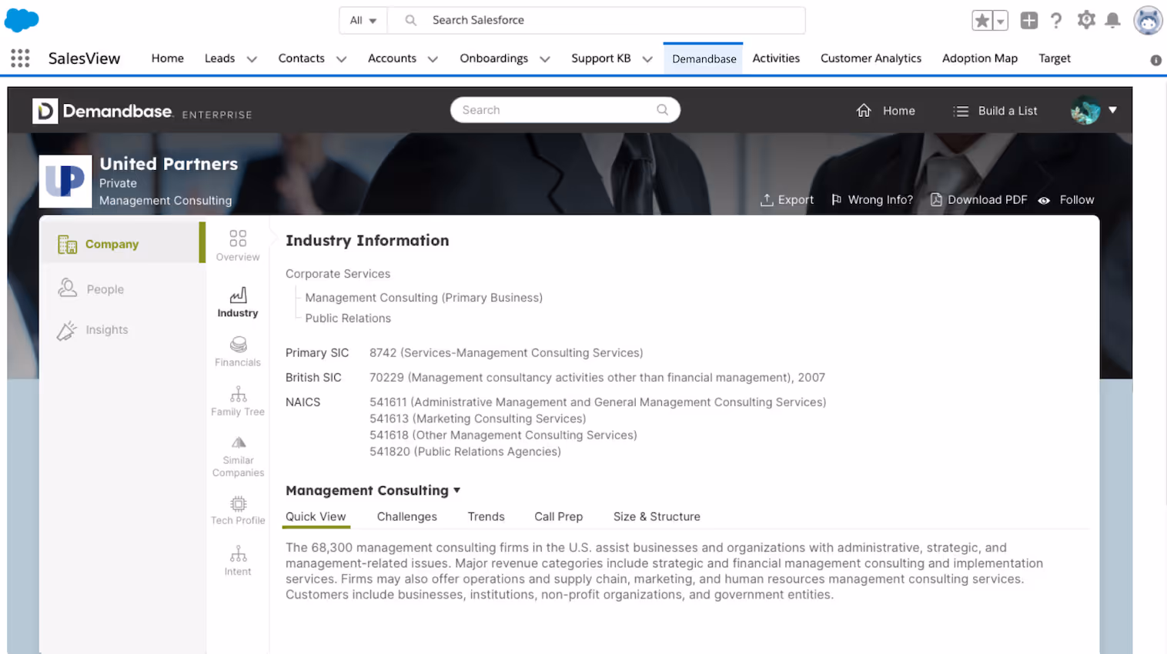
Task: Open the Leads navigation tab
Action: click(x=219, y=58)
